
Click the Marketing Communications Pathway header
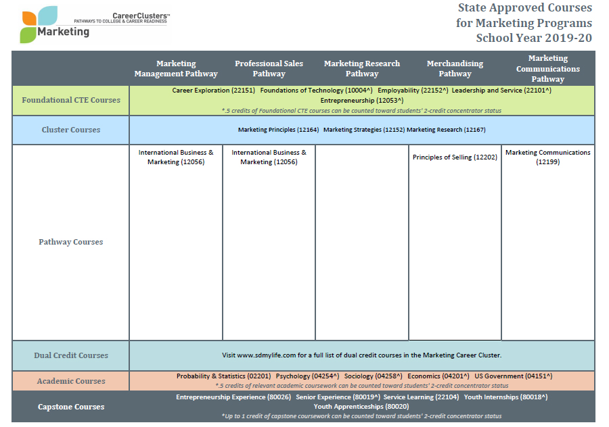[x=547, y=69]
